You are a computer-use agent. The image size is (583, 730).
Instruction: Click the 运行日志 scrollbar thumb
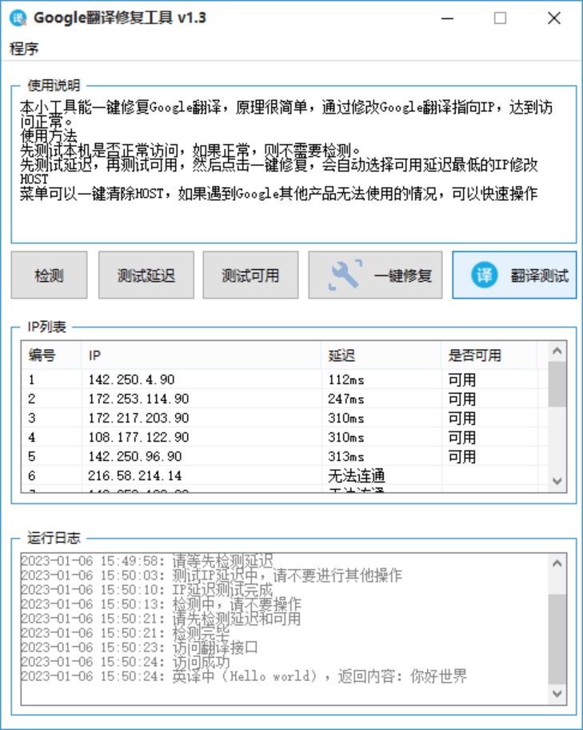point(557,638)
